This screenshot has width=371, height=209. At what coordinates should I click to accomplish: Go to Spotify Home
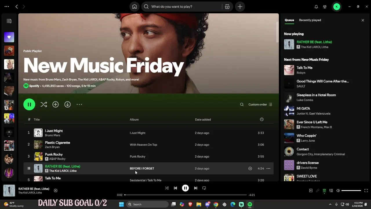point(134,7)
